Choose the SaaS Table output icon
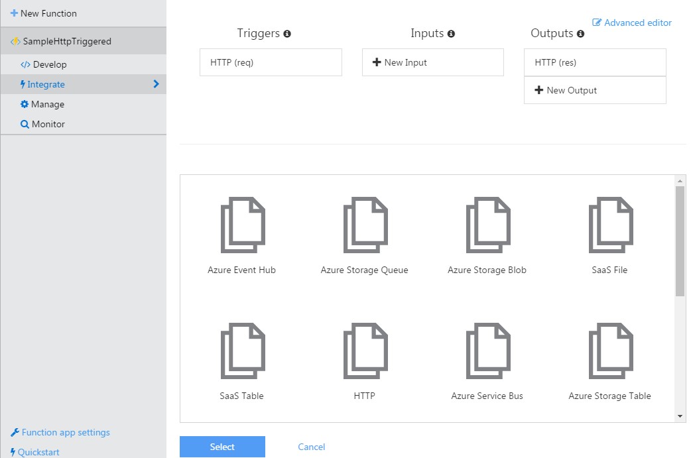This screenshot has width=693, height=458. pyautogui.click(x=243, y=351)
